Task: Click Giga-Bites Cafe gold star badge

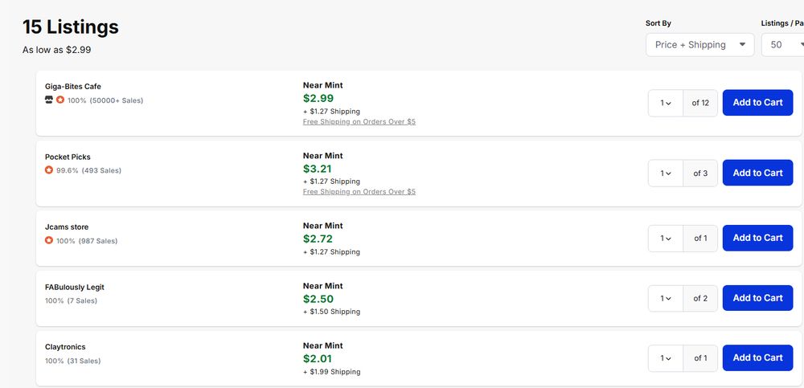Action: (x=60, y=100)
